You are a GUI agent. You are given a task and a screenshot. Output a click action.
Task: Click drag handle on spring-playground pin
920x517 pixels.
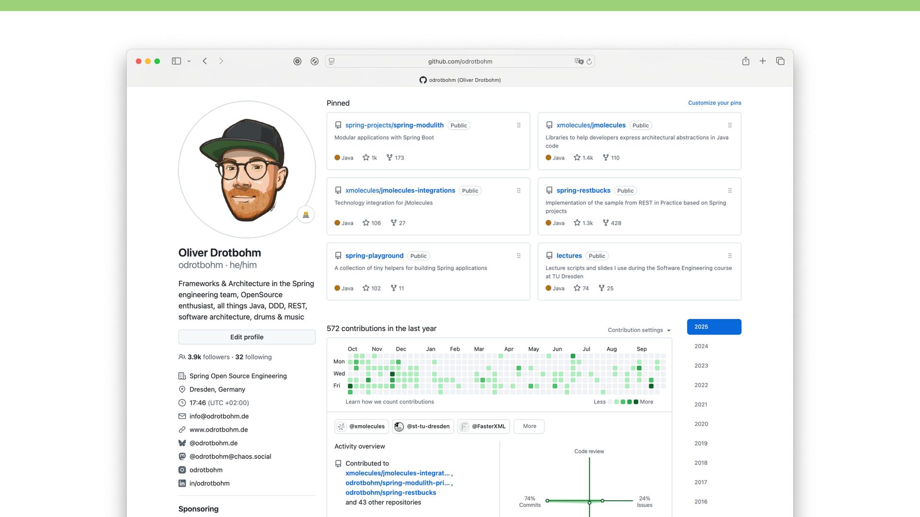(x=518, y=256)
